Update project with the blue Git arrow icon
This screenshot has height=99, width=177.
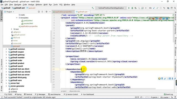pyautogui.click(x=154, y=8)
